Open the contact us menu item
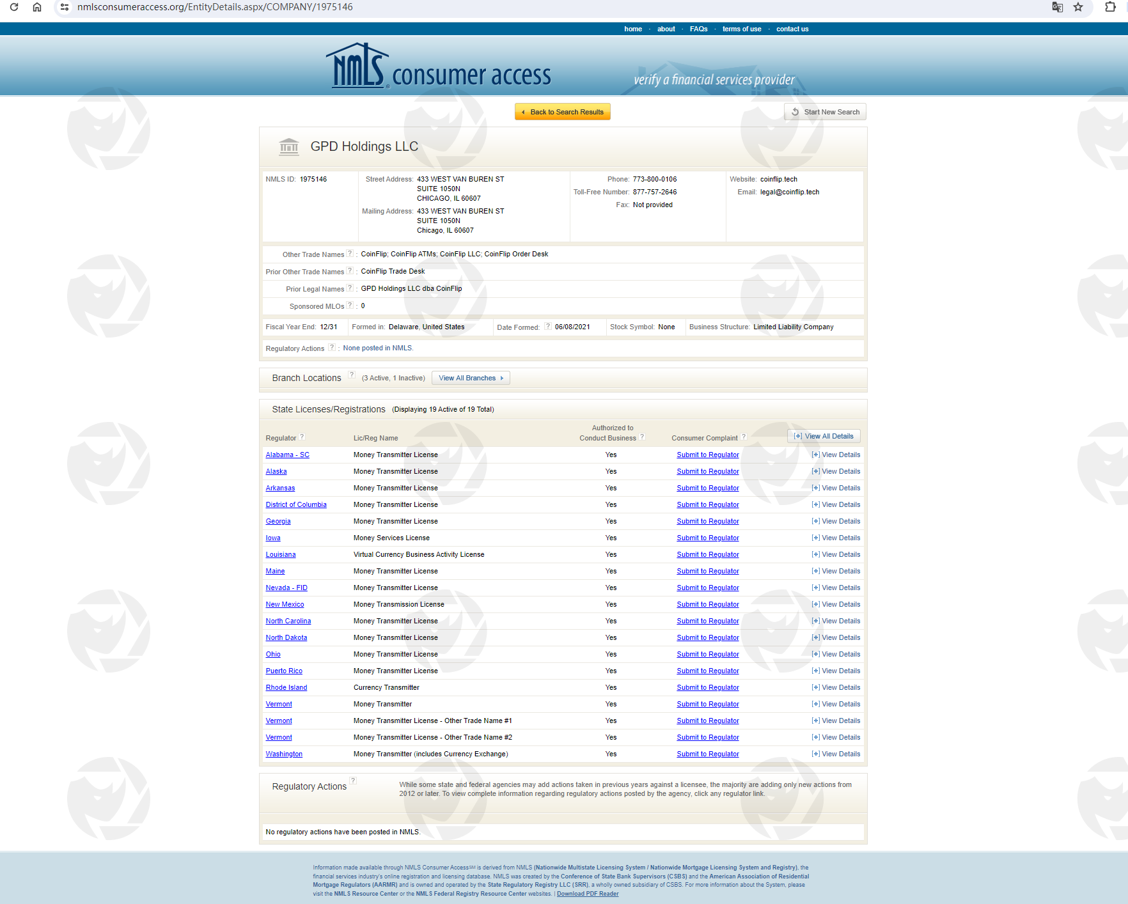The width and height of the screenshot is (1128, 904). (792, 29)
